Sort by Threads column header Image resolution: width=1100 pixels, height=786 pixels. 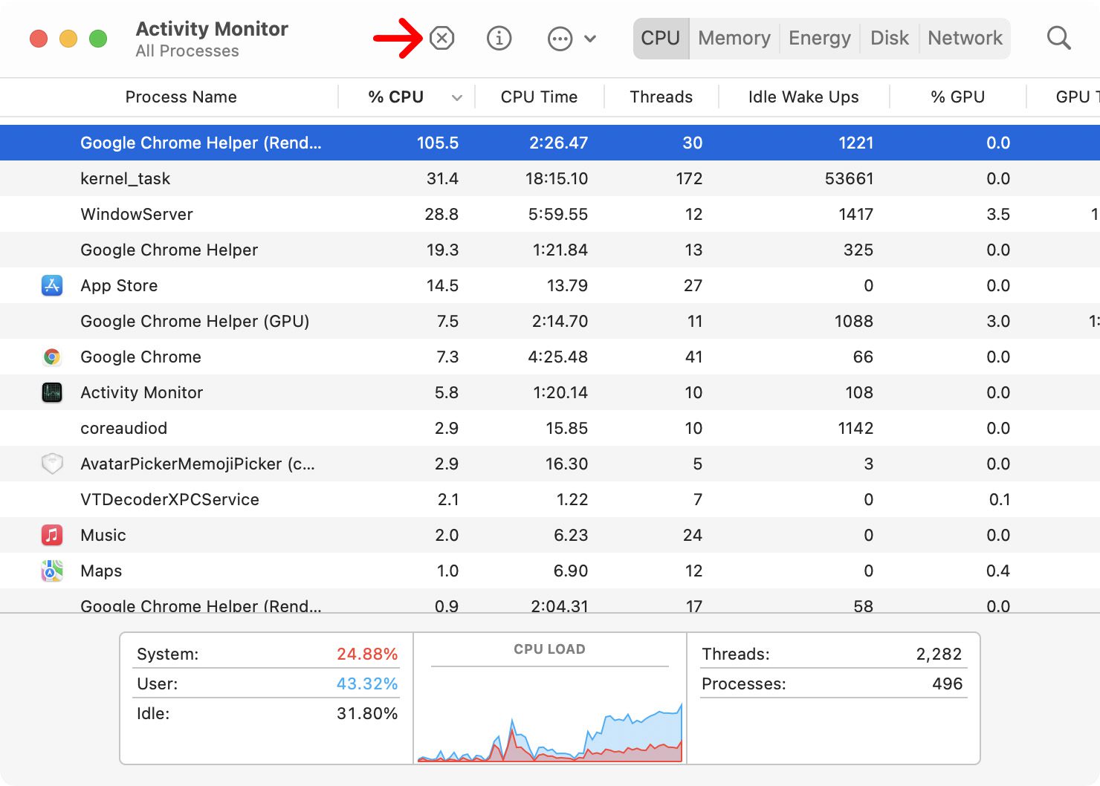661,97
